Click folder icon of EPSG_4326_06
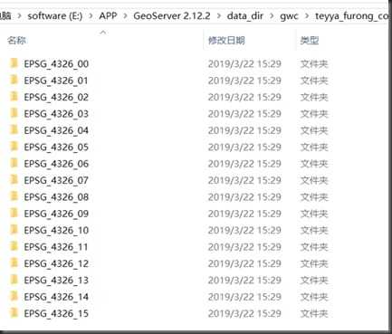The height and width of the screenshot is (334, 392). [14, 163]
